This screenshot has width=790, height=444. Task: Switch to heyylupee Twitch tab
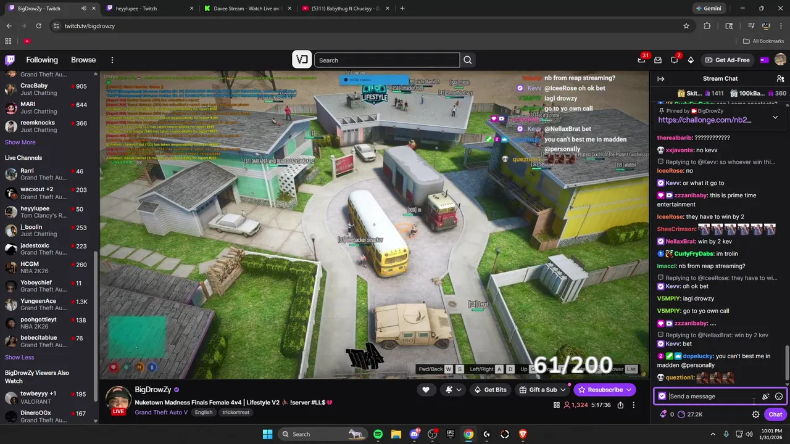(149, 9)
